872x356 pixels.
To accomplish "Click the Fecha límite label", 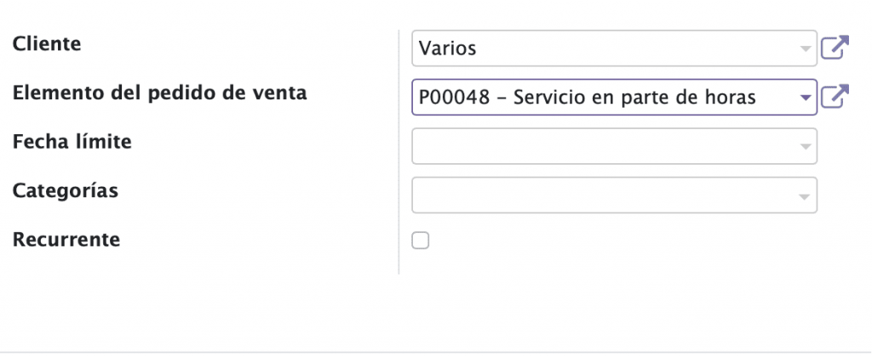I will point(72,141).
